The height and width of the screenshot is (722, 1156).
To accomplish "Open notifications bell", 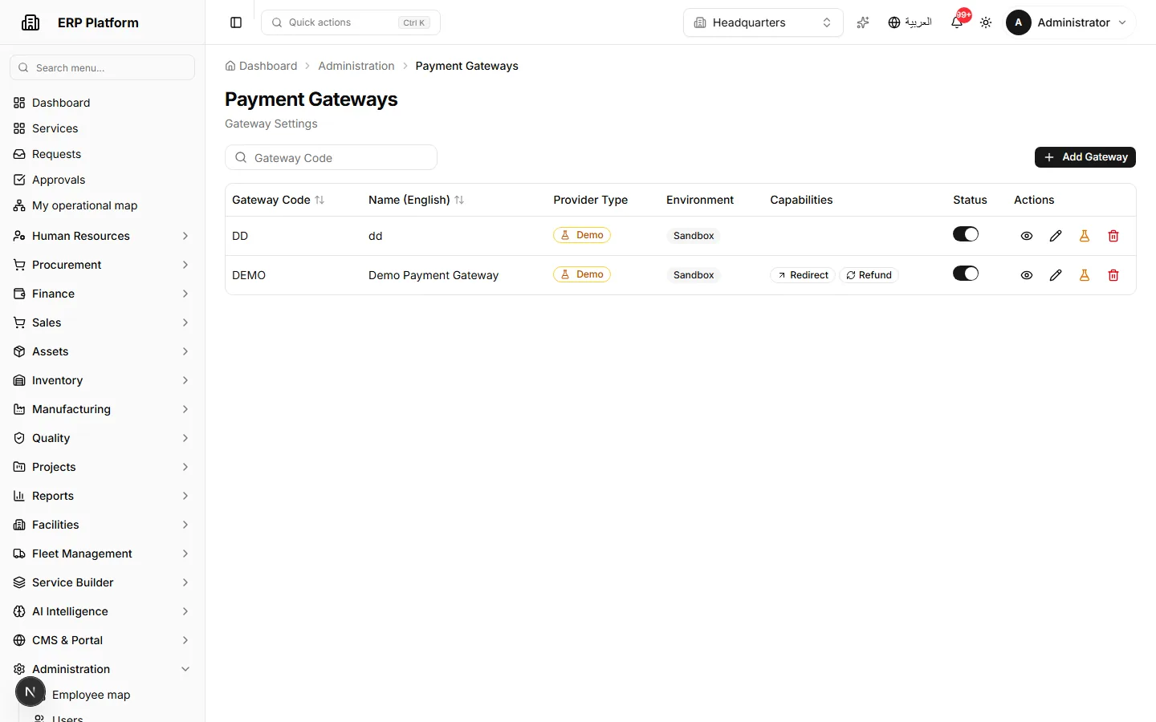I will pyautogui.click(x=957, y=22).
